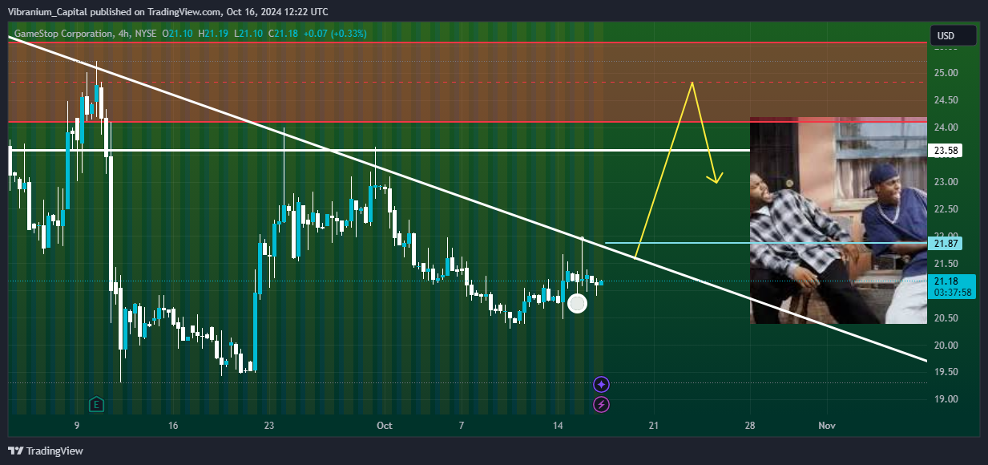Click the 25.00 price axis value
This screenshot has width=988, height=465.
click(x=947, y=73)
